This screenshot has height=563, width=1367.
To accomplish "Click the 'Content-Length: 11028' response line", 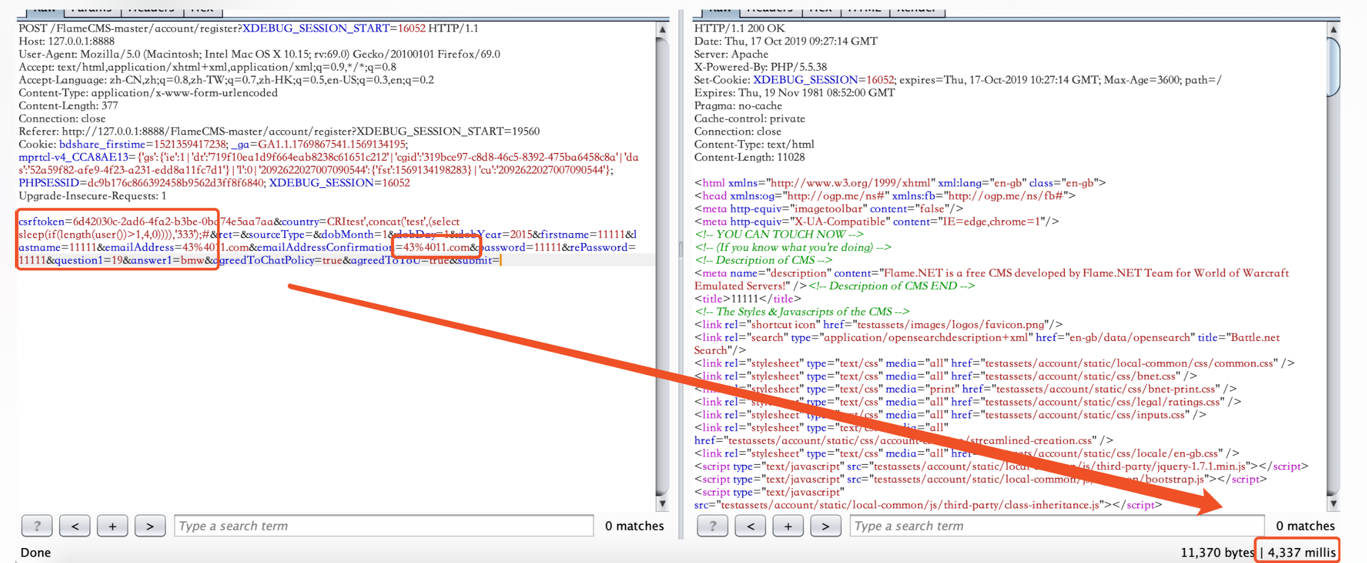I will tap(749, 157).
